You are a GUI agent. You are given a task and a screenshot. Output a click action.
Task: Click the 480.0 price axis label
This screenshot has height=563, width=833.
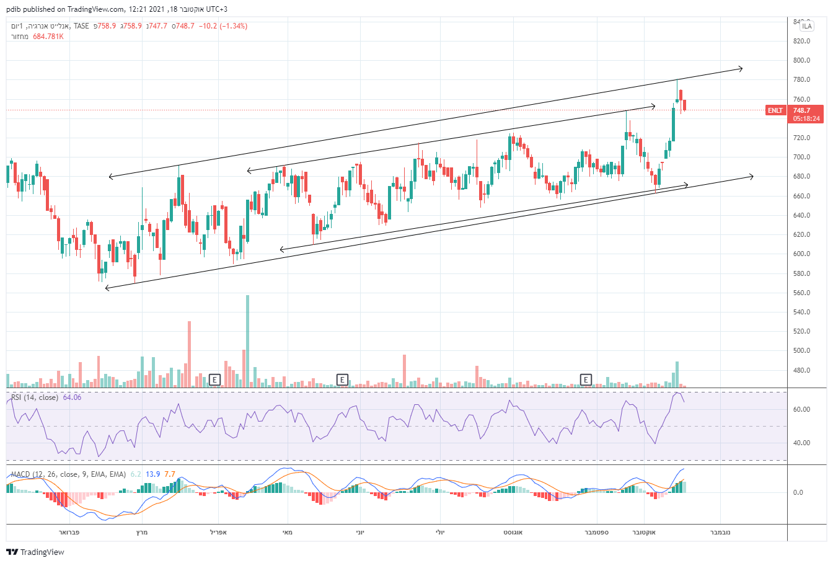(802, 370)
